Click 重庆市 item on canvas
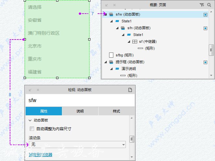 click(x=35, y=59)
